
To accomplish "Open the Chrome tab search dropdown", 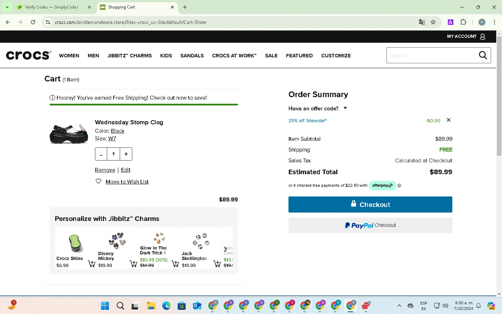I will coord(7,7).
